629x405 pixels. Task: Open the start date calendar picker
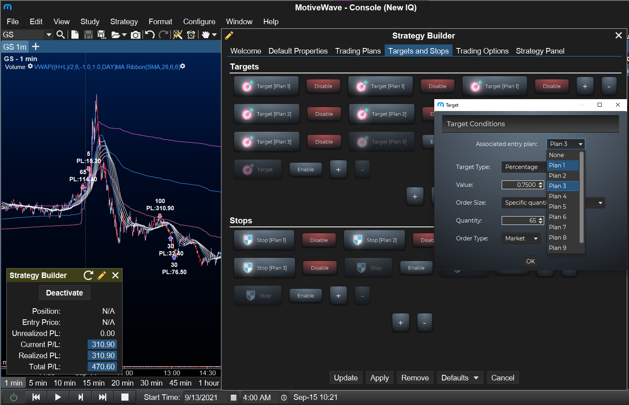[x=234, y=397]
